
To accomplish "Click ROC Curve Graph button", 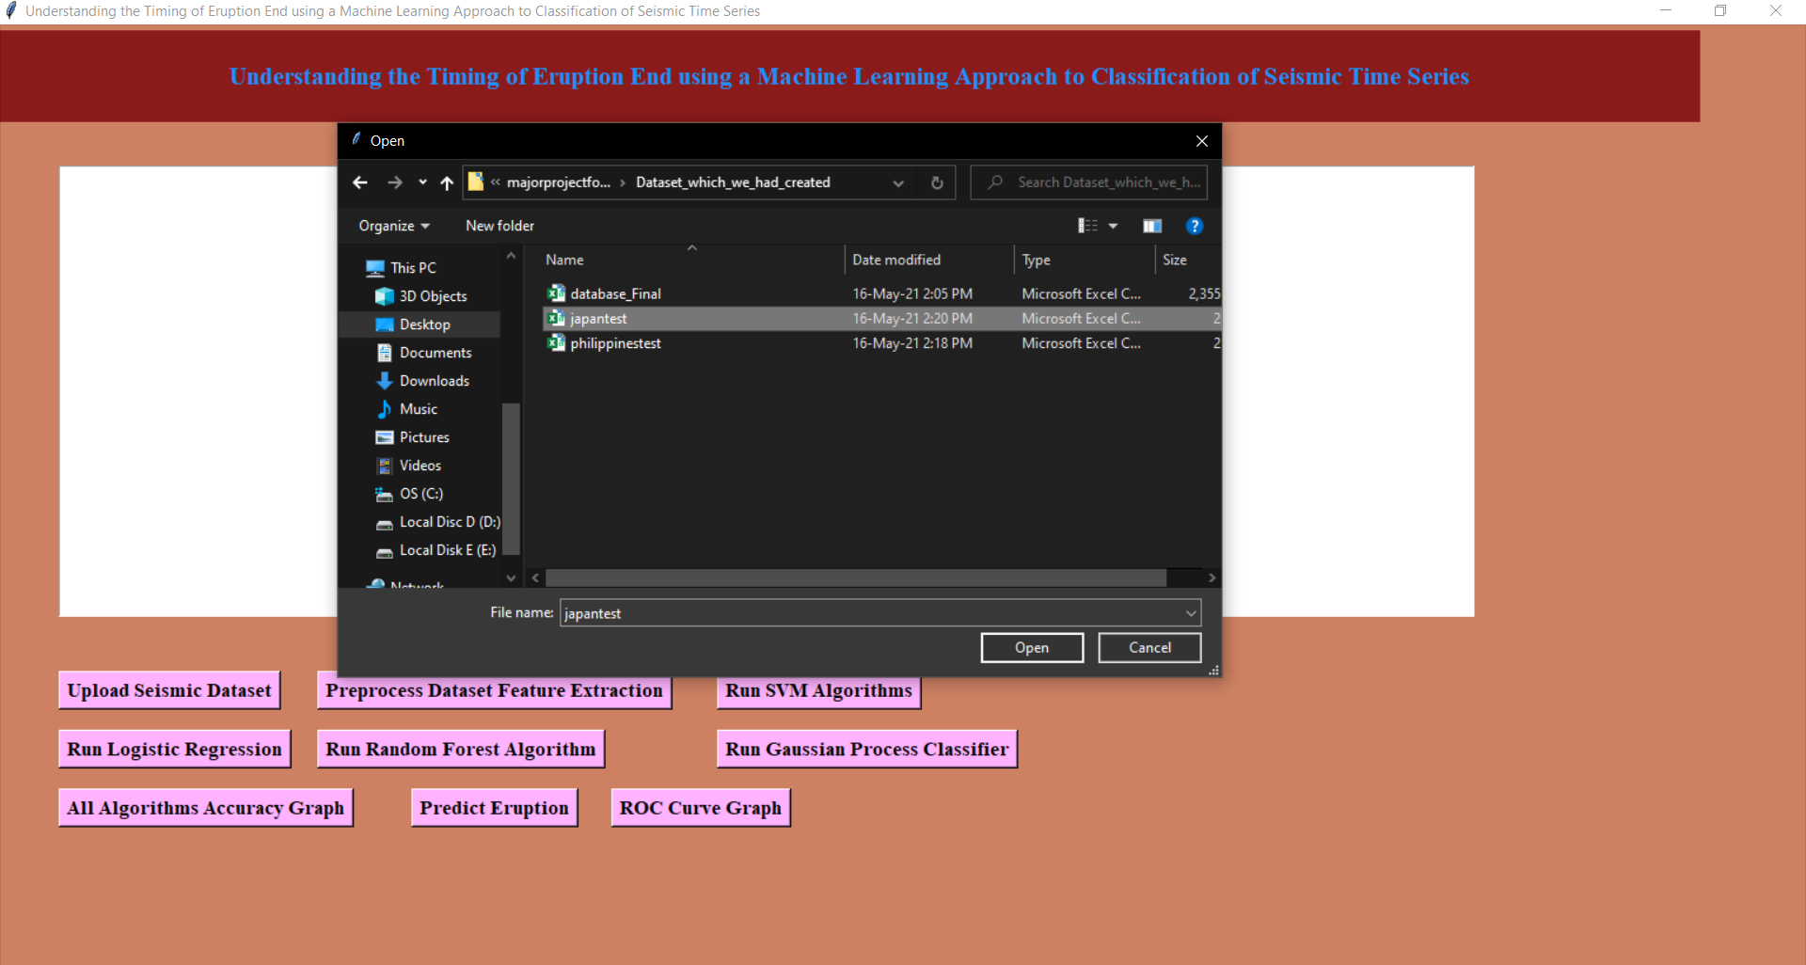I will pyautogui.click(x=700, y=808).
